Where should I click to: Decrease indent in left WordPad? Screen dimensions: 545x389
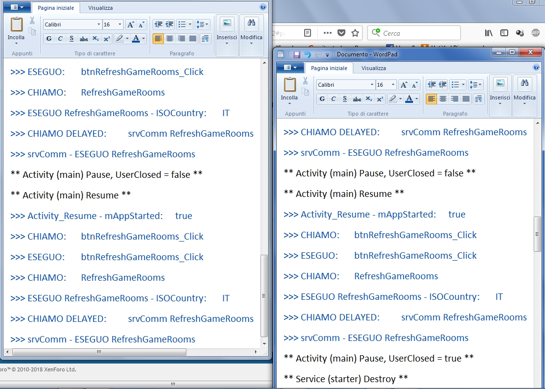click(x=158, y=24)
